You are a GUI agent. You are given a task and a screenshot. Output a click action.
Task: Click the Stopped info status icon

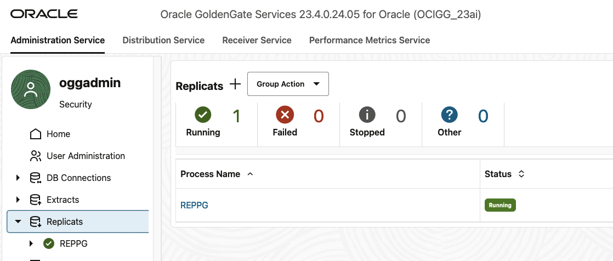[x=367, y=115]
